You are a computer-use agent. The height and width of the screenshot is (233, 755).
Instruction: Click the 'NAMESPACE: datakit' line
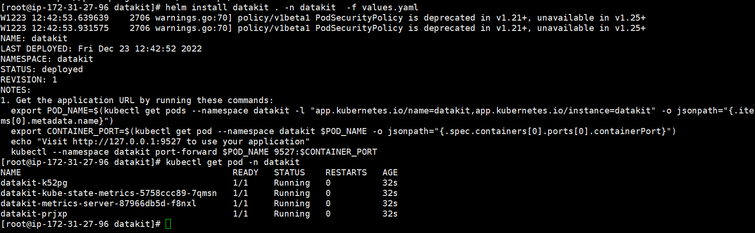(47, 59)
